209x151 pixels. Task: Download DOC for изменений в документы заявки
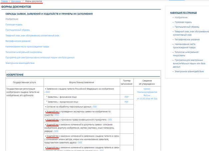pyautogui.click(x=56, y=131)
